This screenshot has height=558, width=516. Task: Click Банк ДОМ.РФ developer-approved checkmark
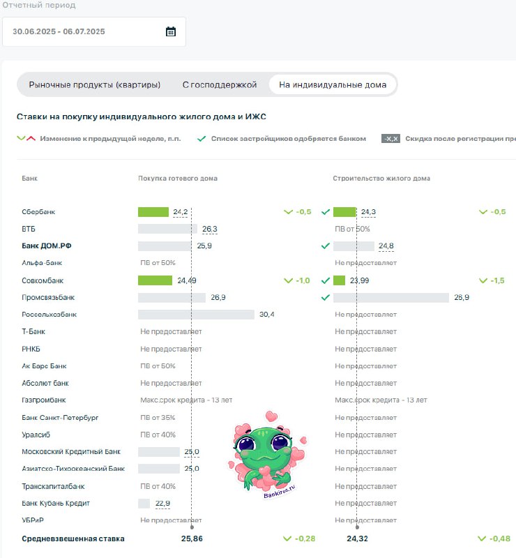tap(325, 246)
